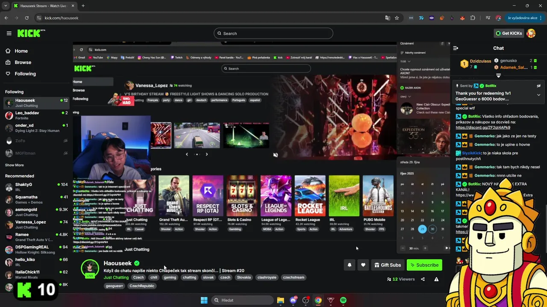Open the Home page in sidebar

pyautogui.click(x=21, y=51)
